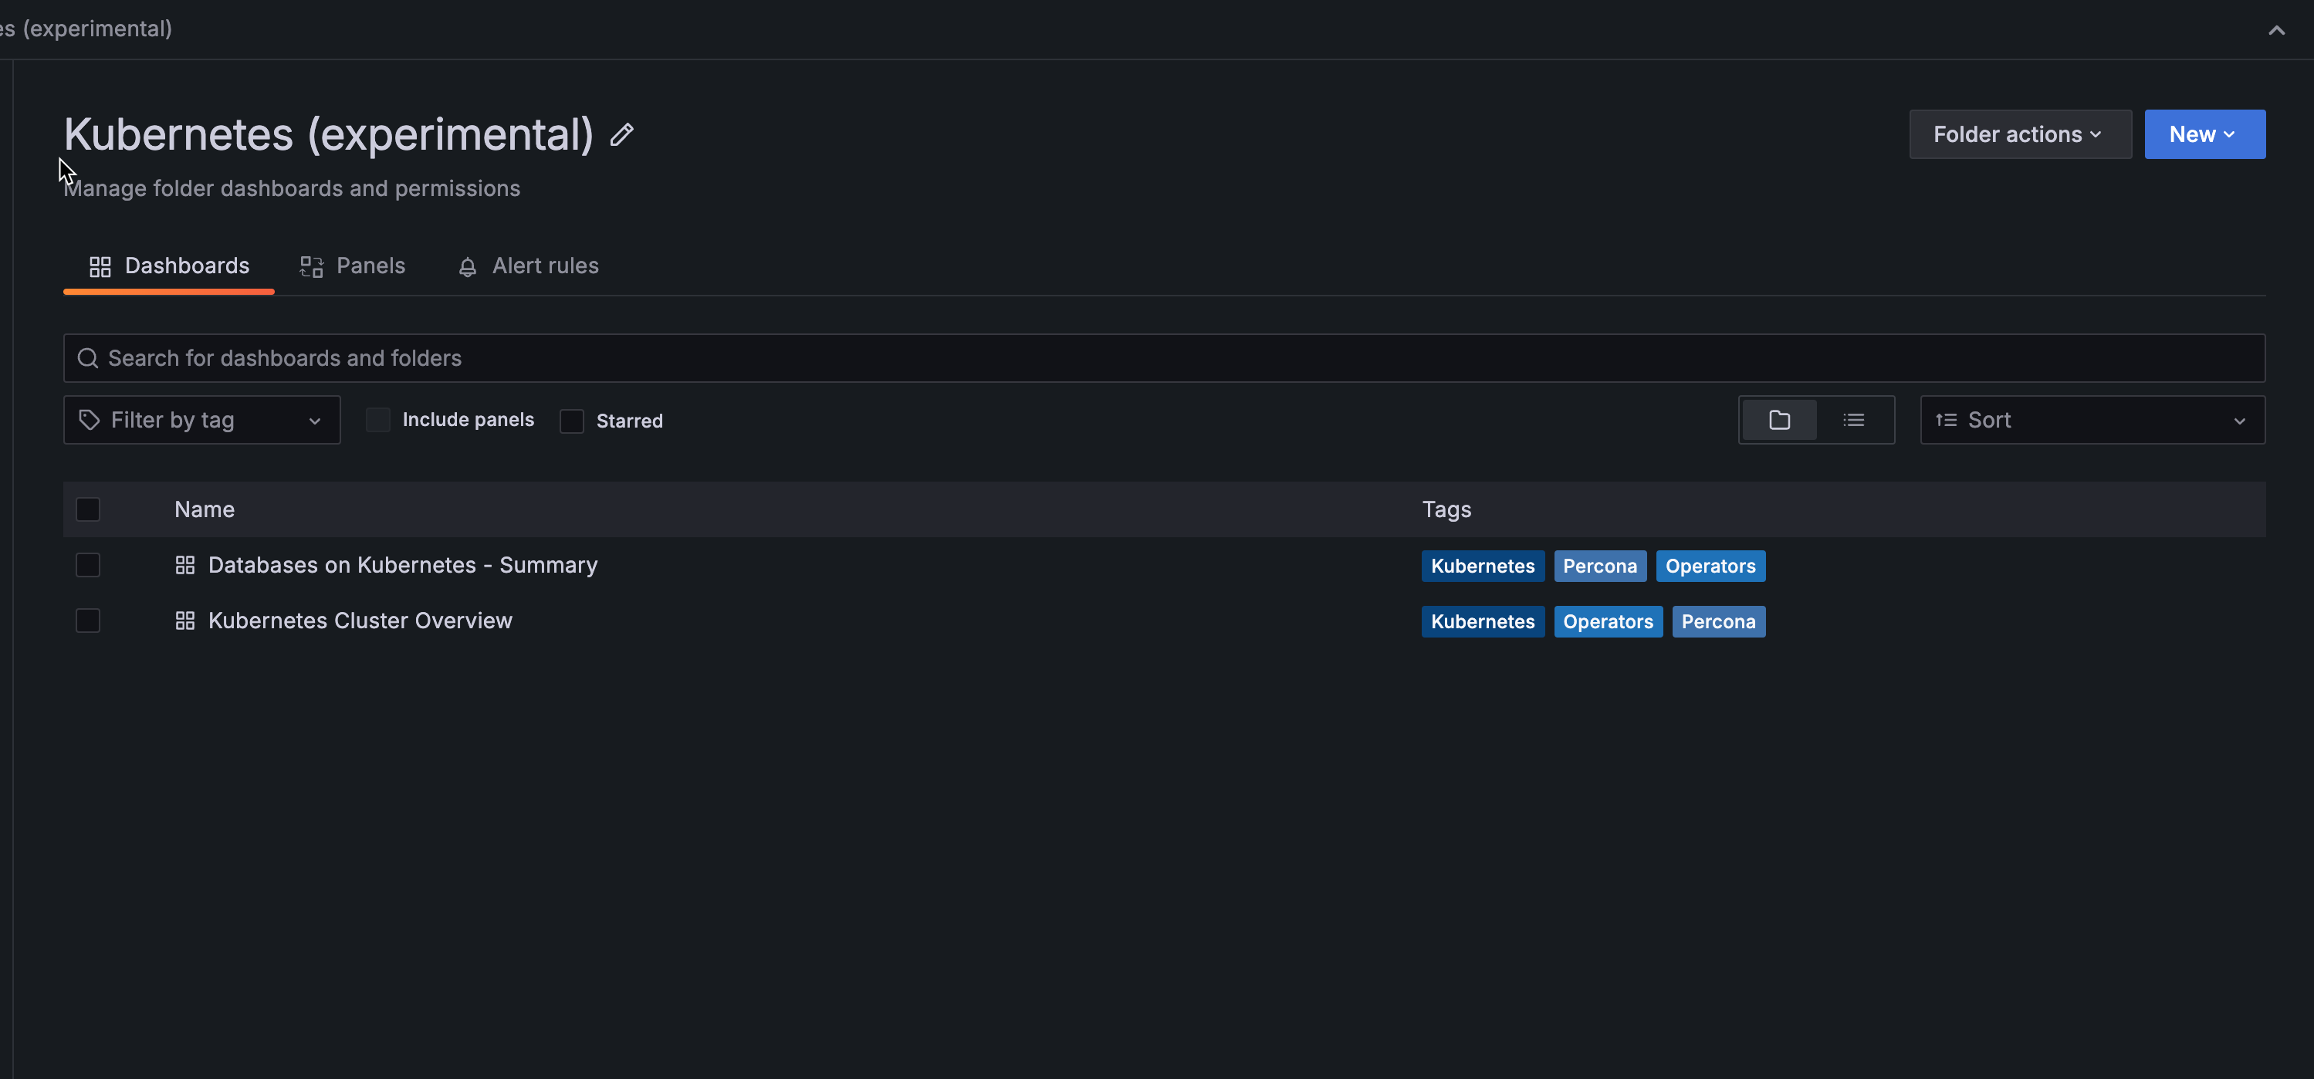Select all rows with header checkbox
2314x1079 pixels.
88,509
